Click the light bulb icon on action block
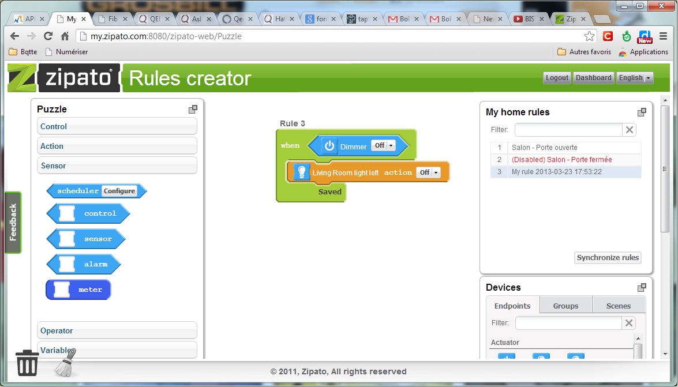The height and width of the screenshot is (387, 678). click(301, 172)
